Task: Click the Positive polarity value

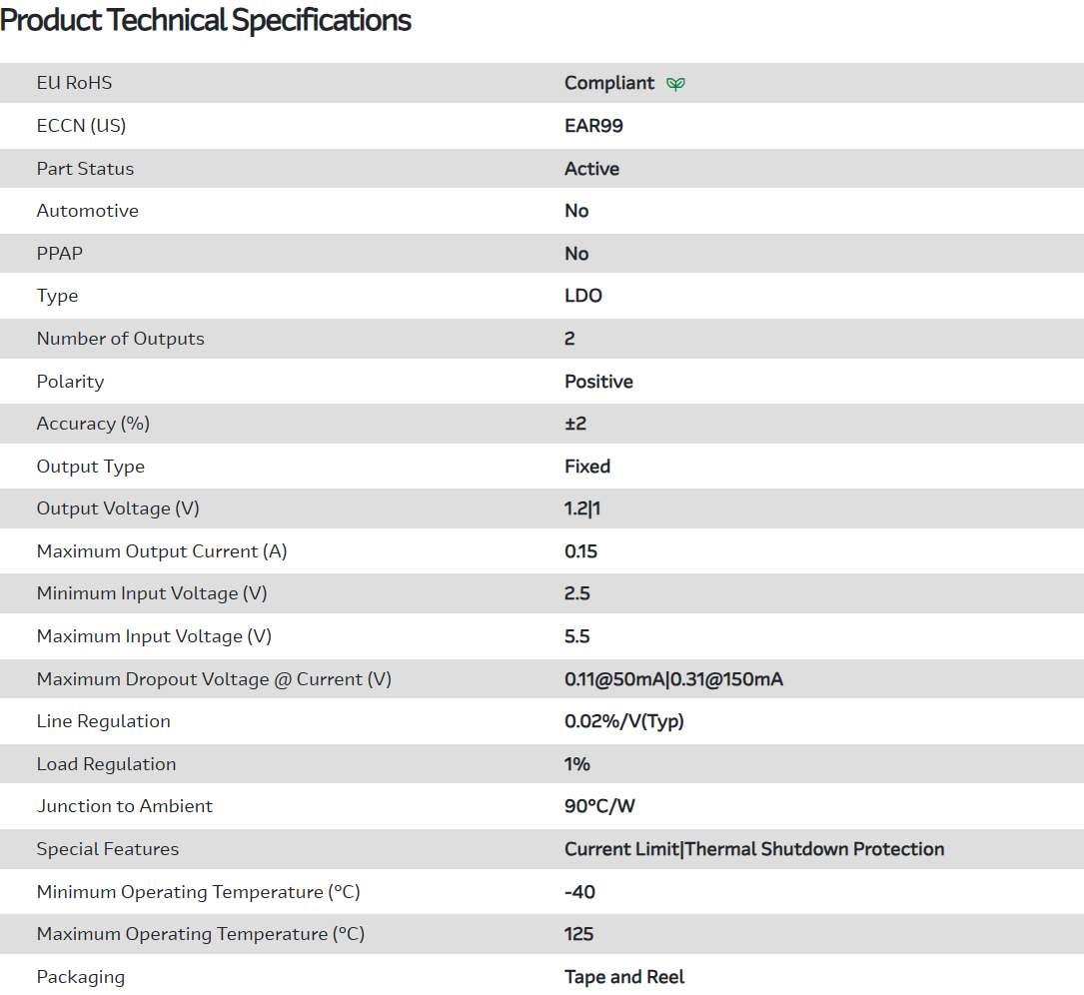Action: click(598, 382)
